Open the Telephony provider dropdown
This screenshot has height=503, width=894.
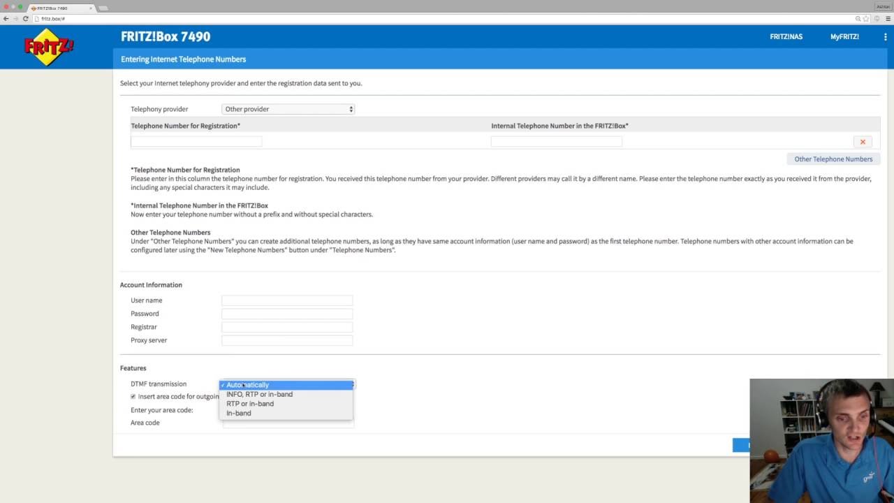click(x=288, y=109)
